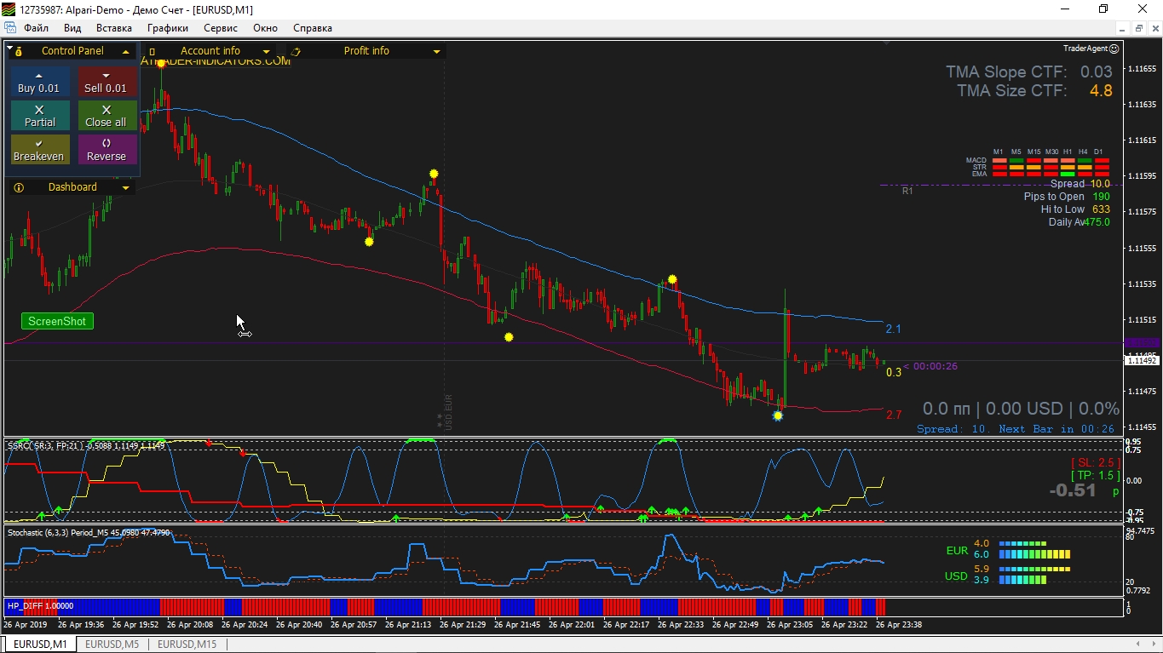Open the Окно menu
The width and height of the screenshot is (1163, 653).
(265, 28)
